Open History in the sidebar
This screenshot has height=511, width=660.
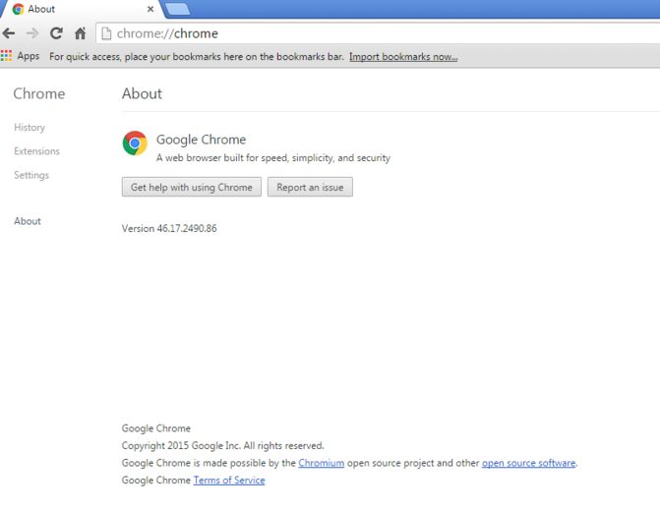30,128
